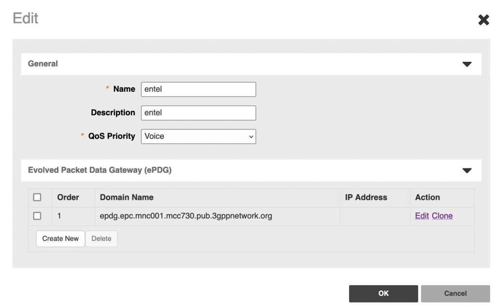Click the General section header title
495x307 pixels.
[x=43, y=64]
